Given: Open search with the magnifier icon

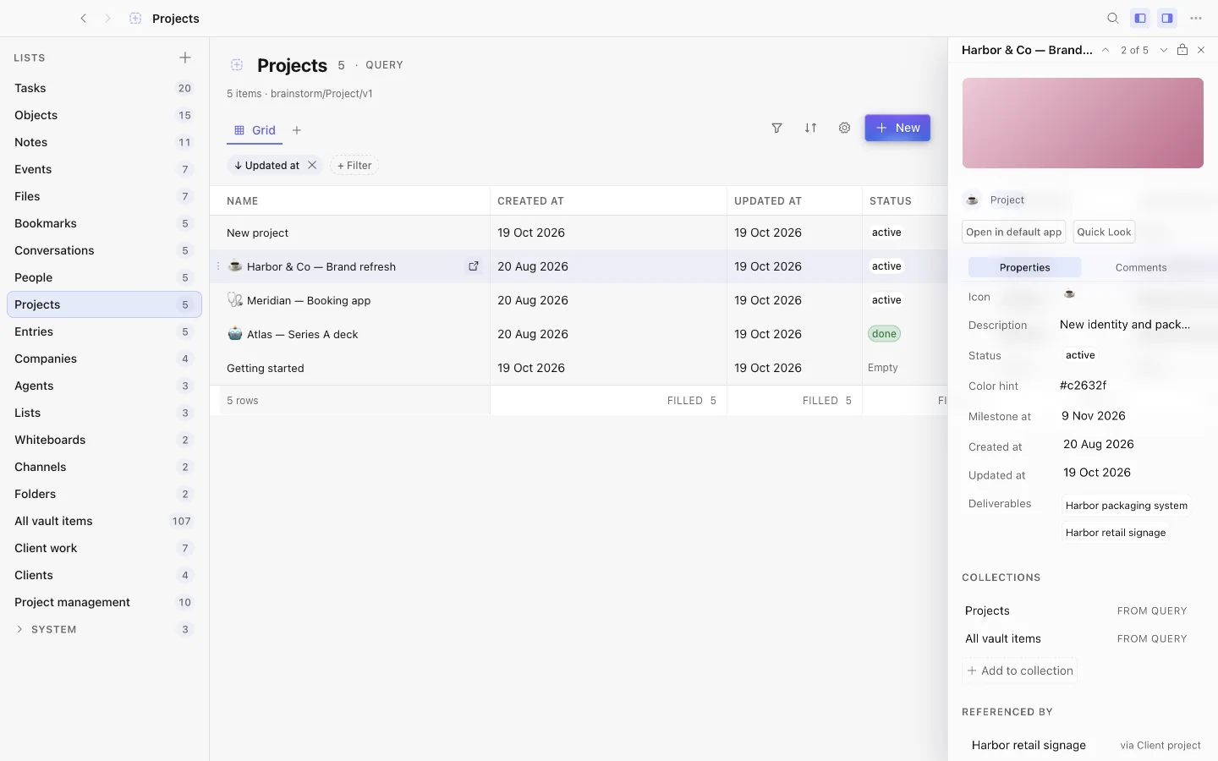Looking at the screenshot, I should point(1113,18).
